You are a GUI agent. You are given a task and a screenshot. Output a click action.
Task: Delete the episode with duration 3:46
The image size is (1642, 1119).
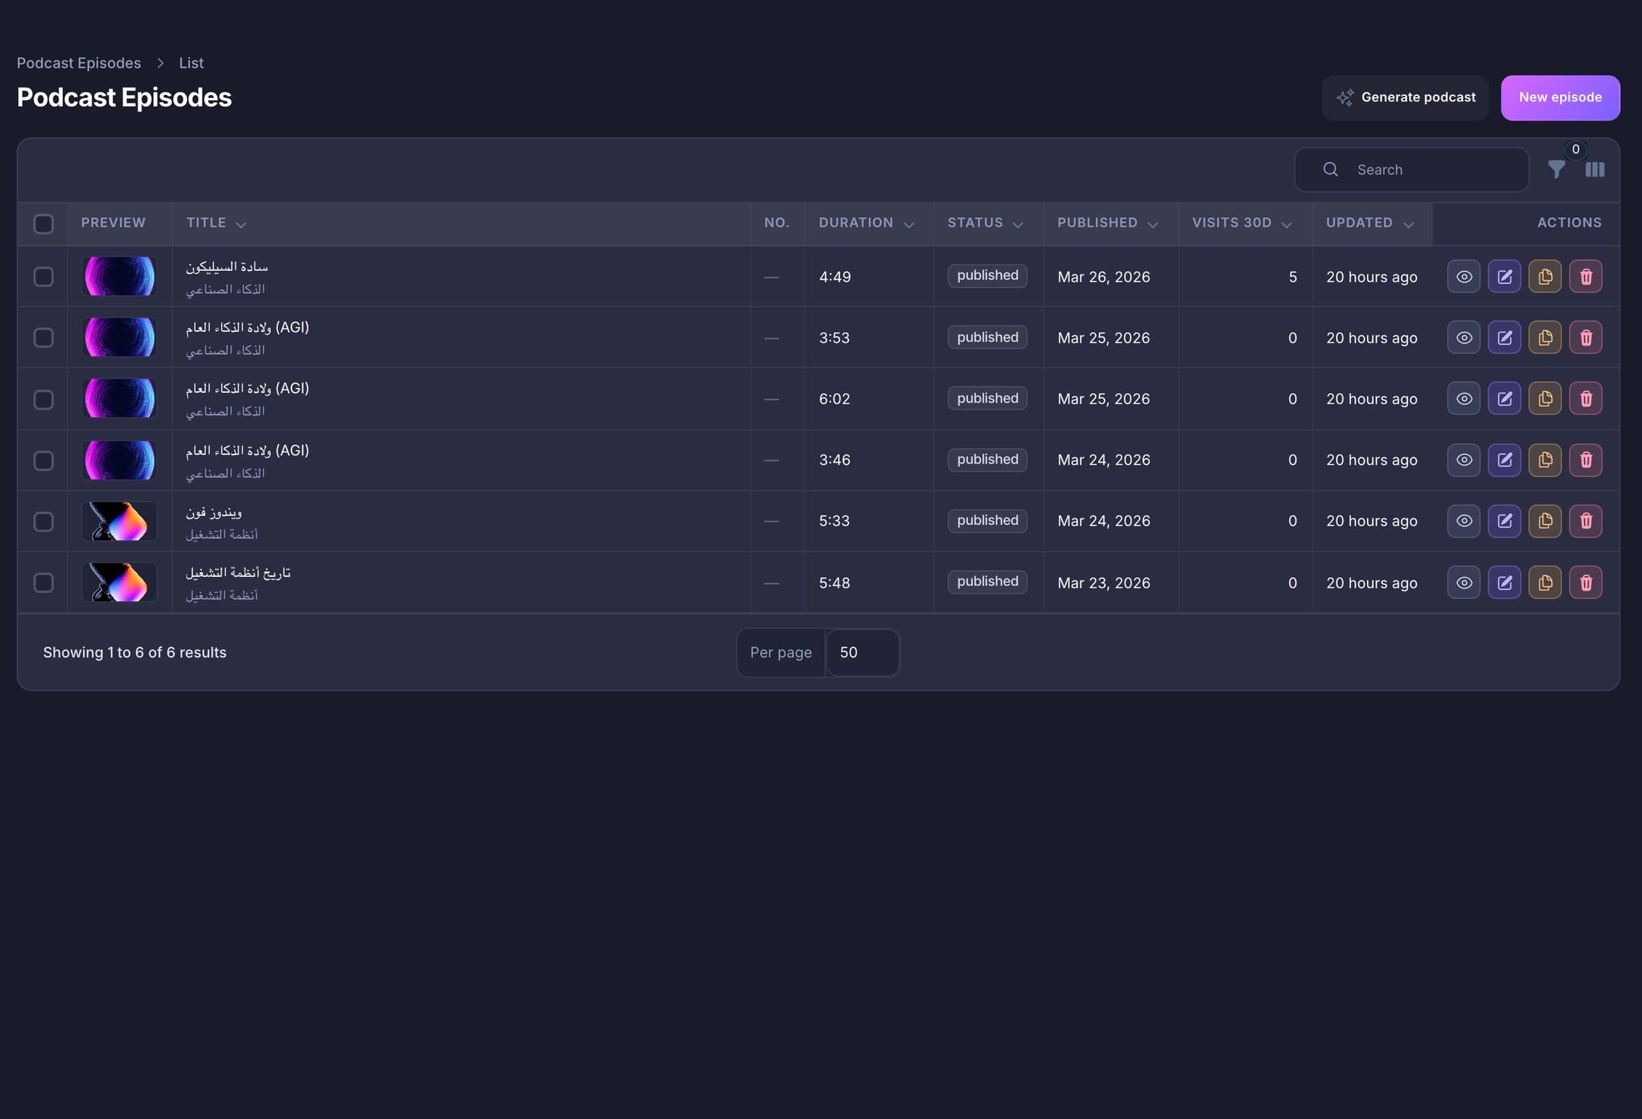click(x=1585, y=460)
